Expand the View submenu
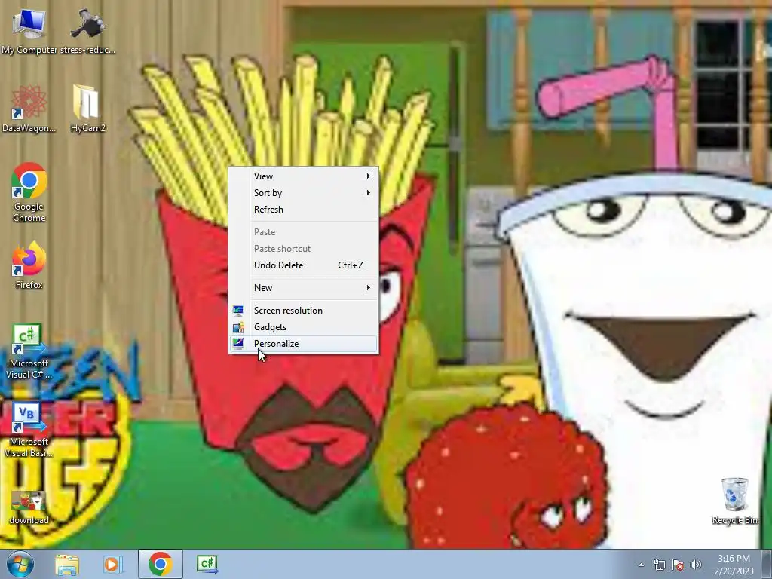Screen dimensions: 772x579 [x=303, y=176]
